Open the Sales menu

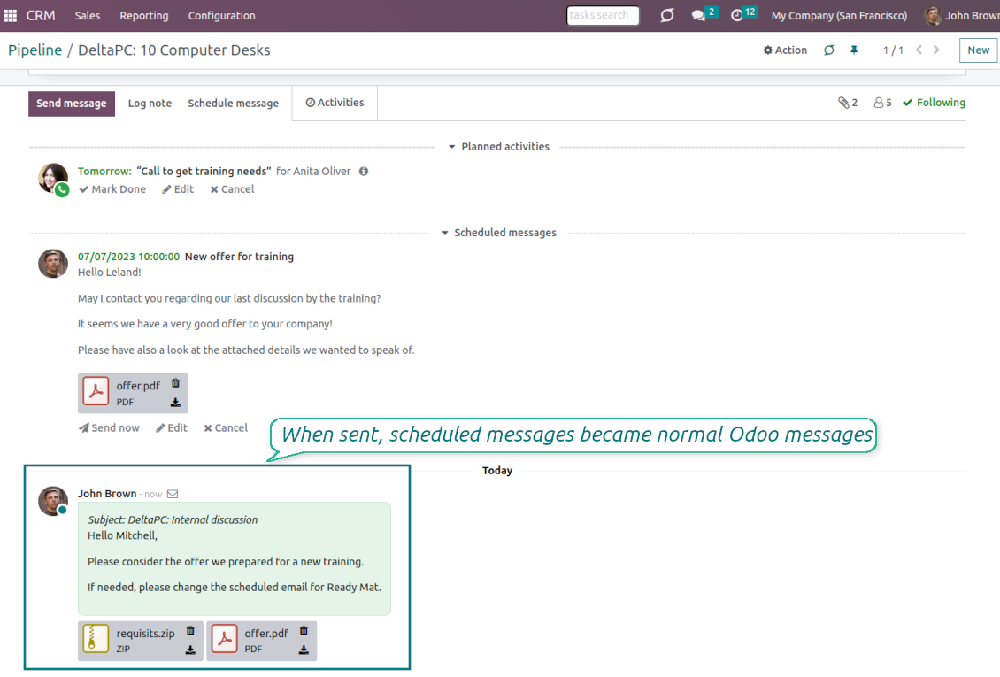coord(88,15)
